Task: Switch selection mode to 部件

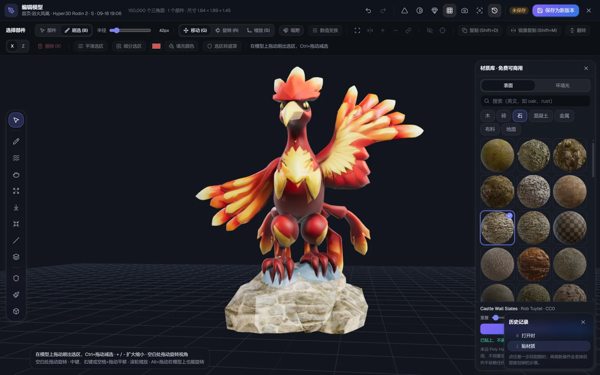Action: (x=48, y=30)
